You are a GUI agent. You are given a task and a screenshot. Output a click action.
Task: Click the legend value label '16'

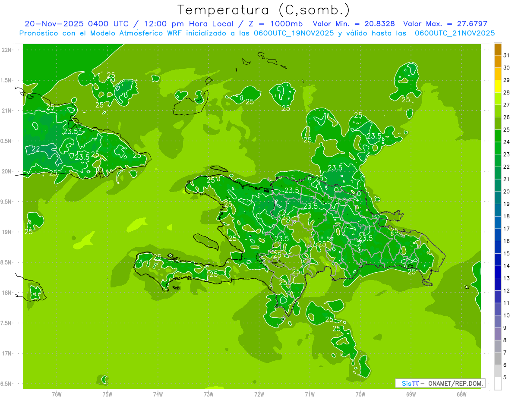(x=506, y=241)
